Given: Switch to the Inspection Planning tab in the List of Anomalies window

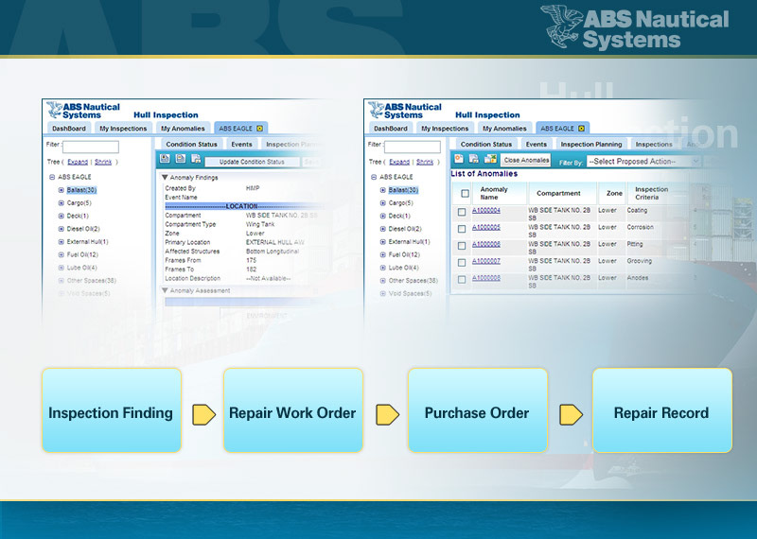Looking at the screenshot, I should [x=590, y=145].
